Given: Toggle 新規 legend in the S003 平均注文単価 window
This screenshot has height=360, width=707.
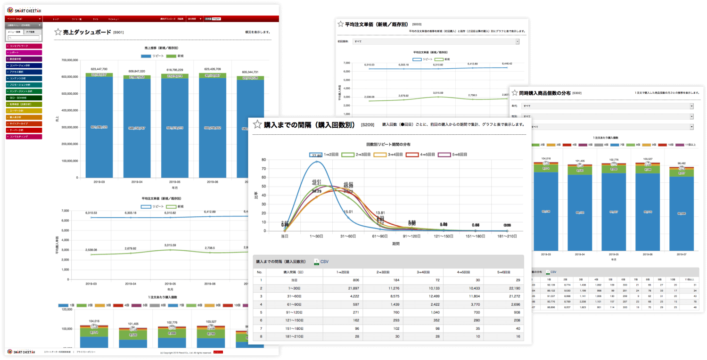Looking at the screenshot, I should click(442, 59).
